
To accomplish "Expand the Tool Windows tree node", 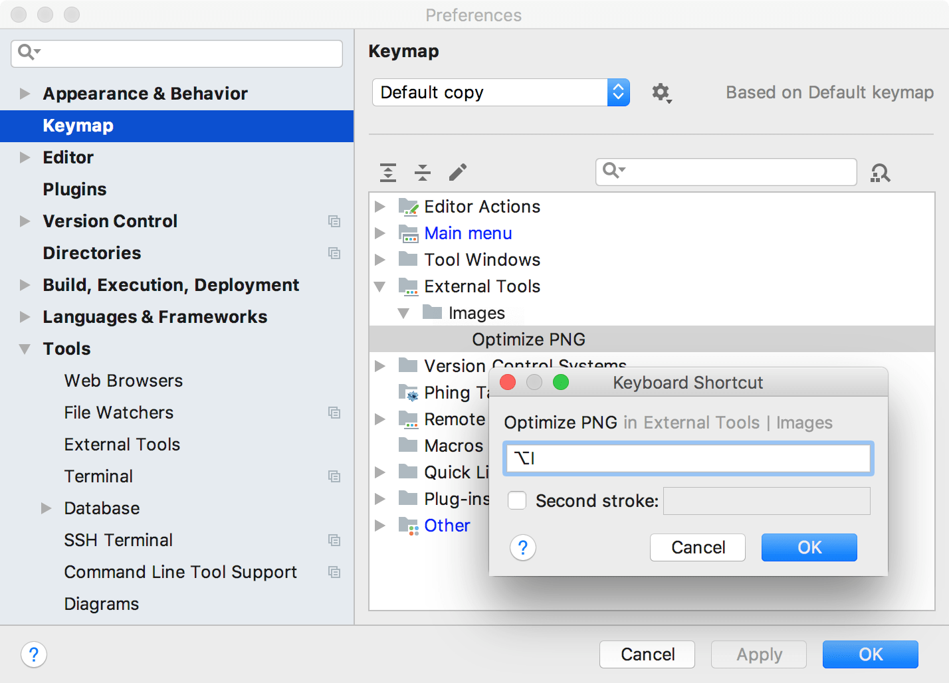I will [379, 260].
